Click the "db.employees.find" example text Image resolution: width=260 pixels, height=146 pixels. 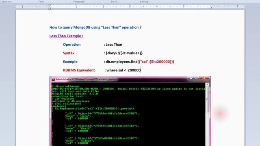tap(121, 62)
